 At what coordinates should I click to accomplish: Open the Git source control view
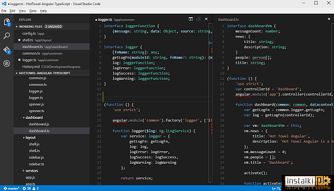7,50
